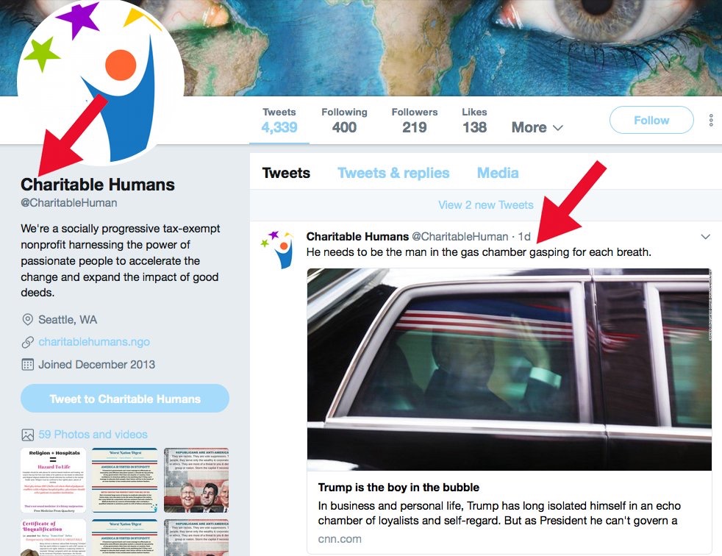The height and width of the screenshot is (556, 722).
Task: Show the View 2 new Tweets bar
Action: 486,205
